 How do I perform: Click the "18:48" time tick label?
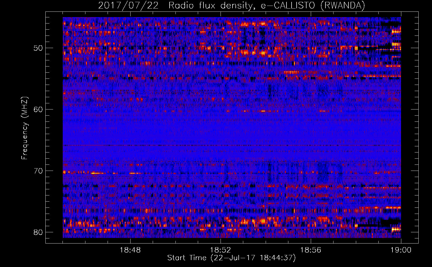130,250
